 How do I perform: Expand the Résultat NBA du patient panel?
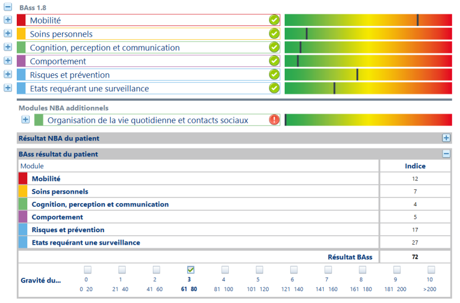point(446,138)
